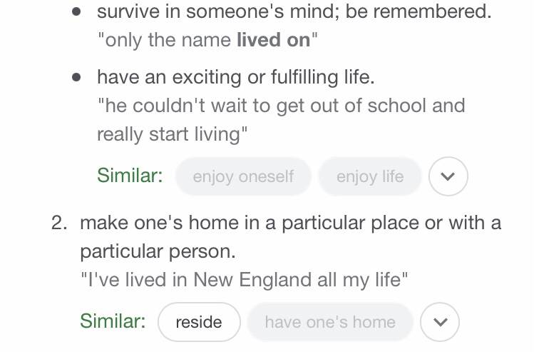
Task: Expand more synonyms beside "have one's home"
Action: (440, 322)
